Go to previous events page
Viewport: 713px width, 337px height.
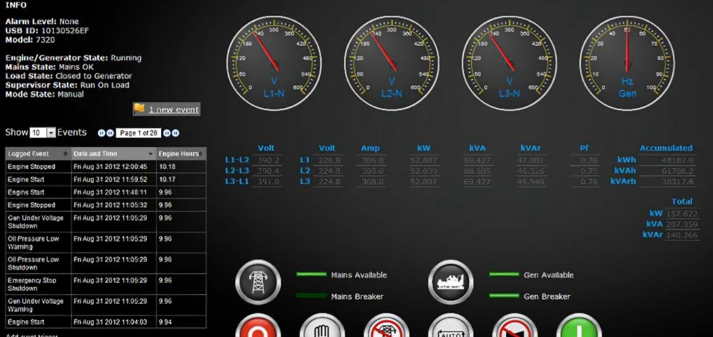(x=110, y=133)
